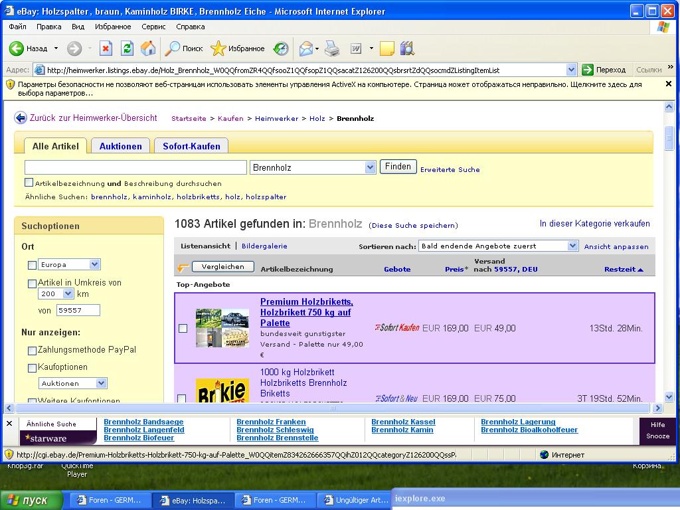Open browsing History clock icon
This screenshot has height=510, width=680.
281,48
